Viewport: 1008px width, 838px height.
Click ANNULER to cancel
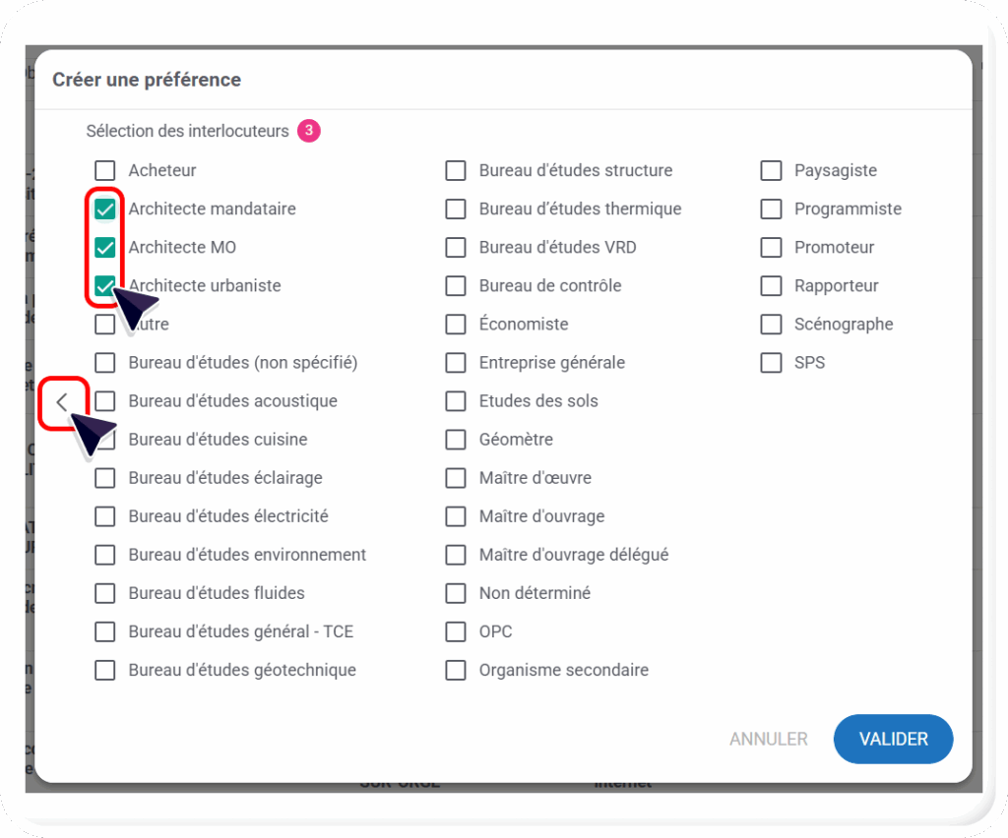pyautogui.click(x=768, y=739)
